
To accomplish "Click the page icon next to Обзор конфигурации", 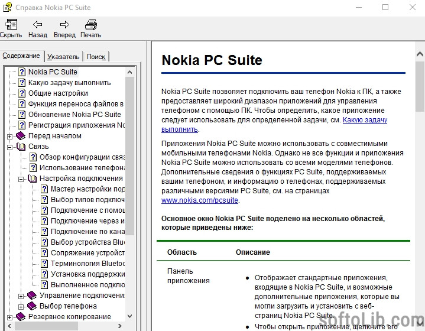I will 33,157.
